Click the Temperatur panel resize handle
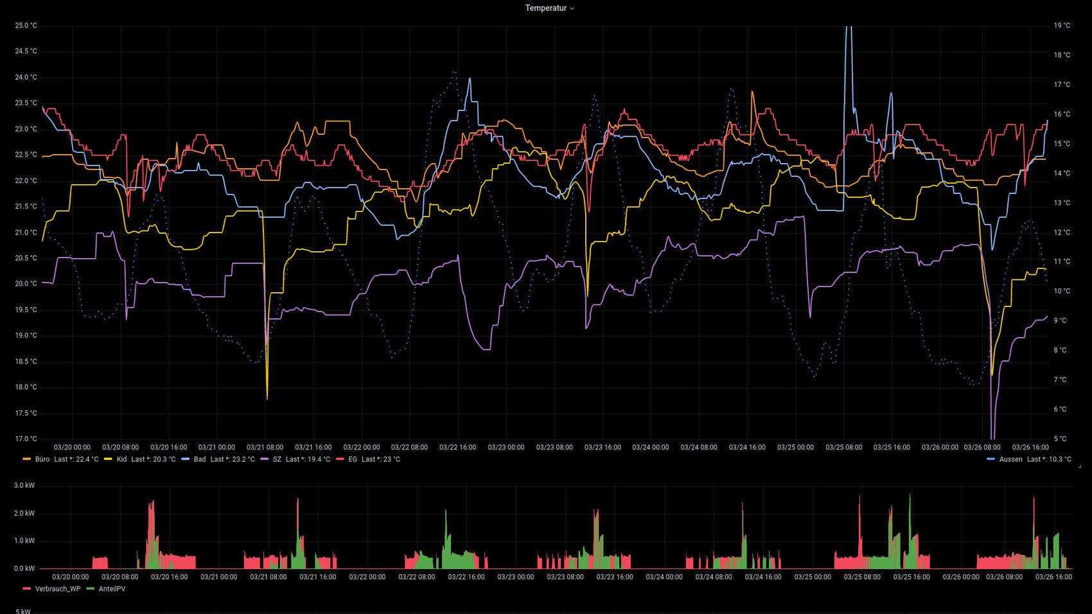This screenshot has height=614, width=1092. [x=1079, y=466]
